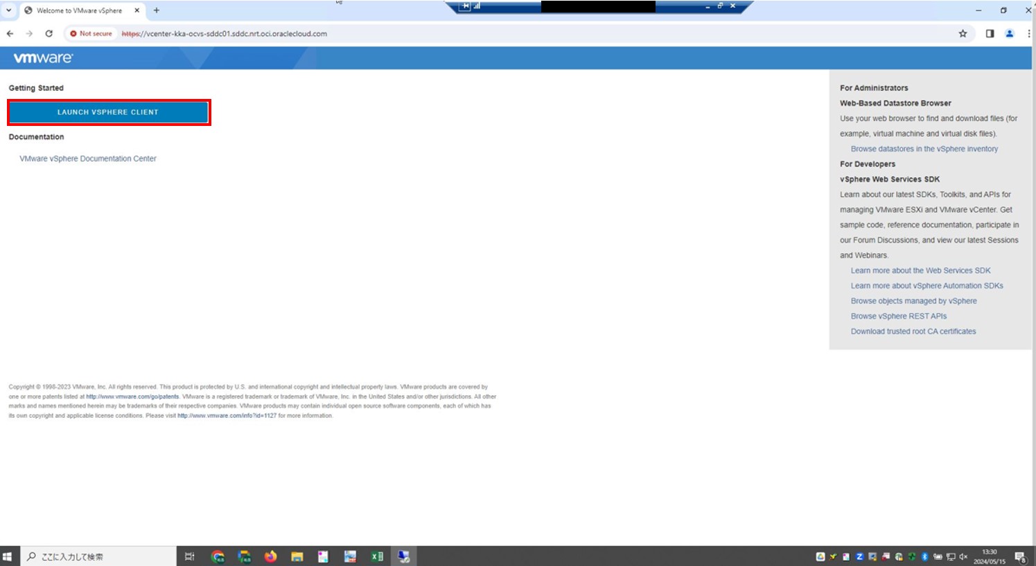Image resolution: width=1036 pixels, height=566 pixels.
Task: Click the Launch vSphere Client button
Action: (108, 112)
